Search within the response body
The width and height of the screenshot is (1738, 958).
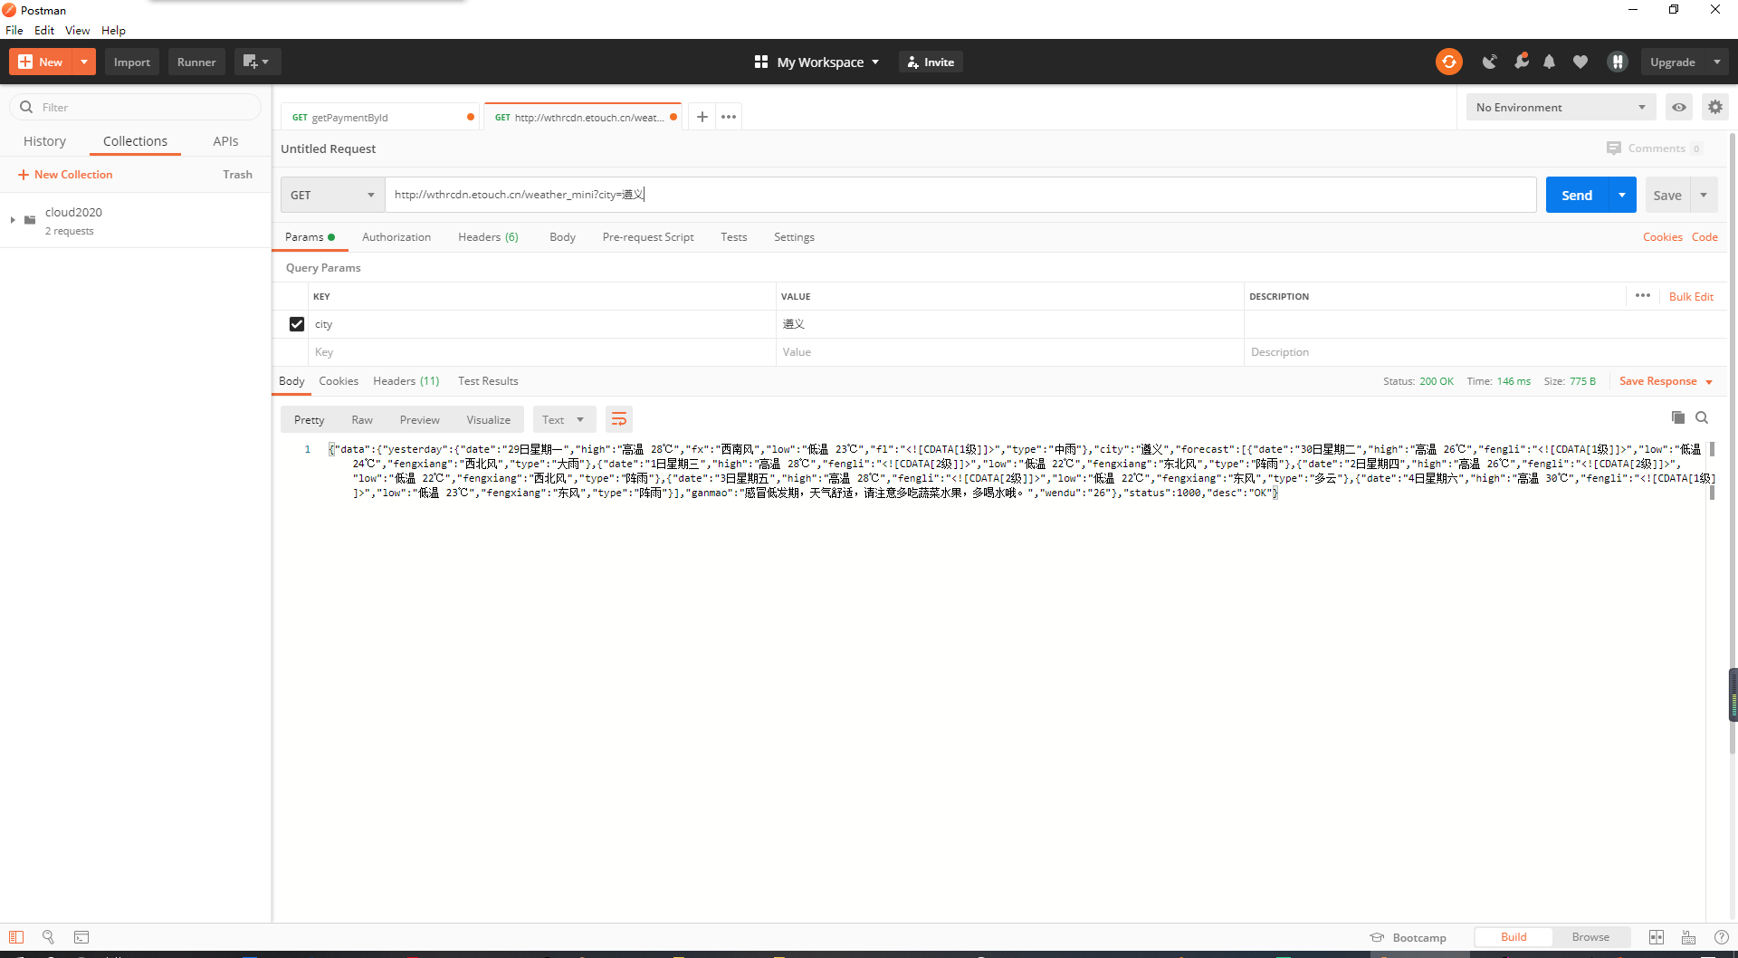click(1702, 417)
